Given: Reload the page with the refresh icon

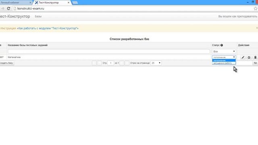Looking at the screenshot, I should [x=8, y=8].
